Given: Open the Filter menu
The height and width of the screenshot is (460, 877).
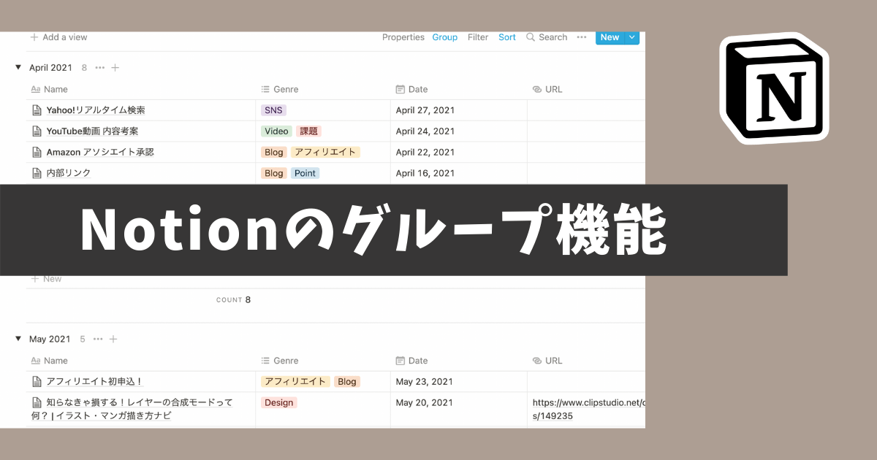Looking at the screenshot, I should 478,37.
